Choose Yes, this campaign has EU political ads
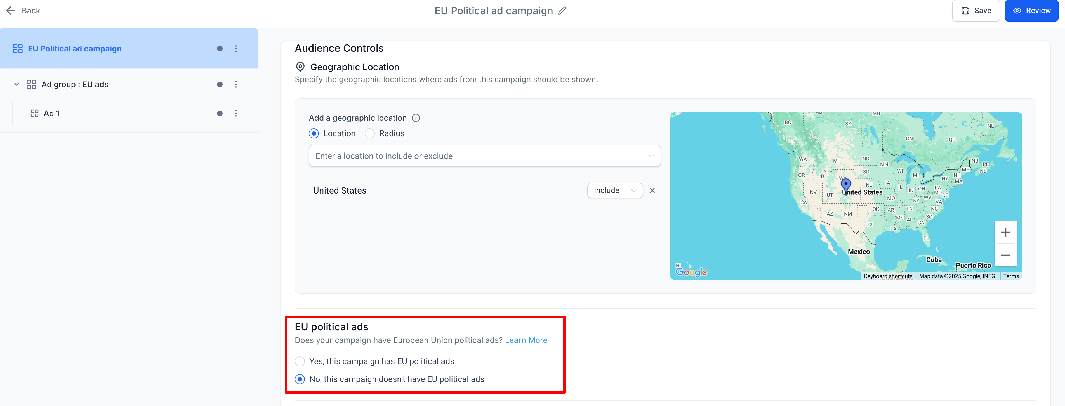The width and height of the screenshot is (1065, 406). click(300, 361)
